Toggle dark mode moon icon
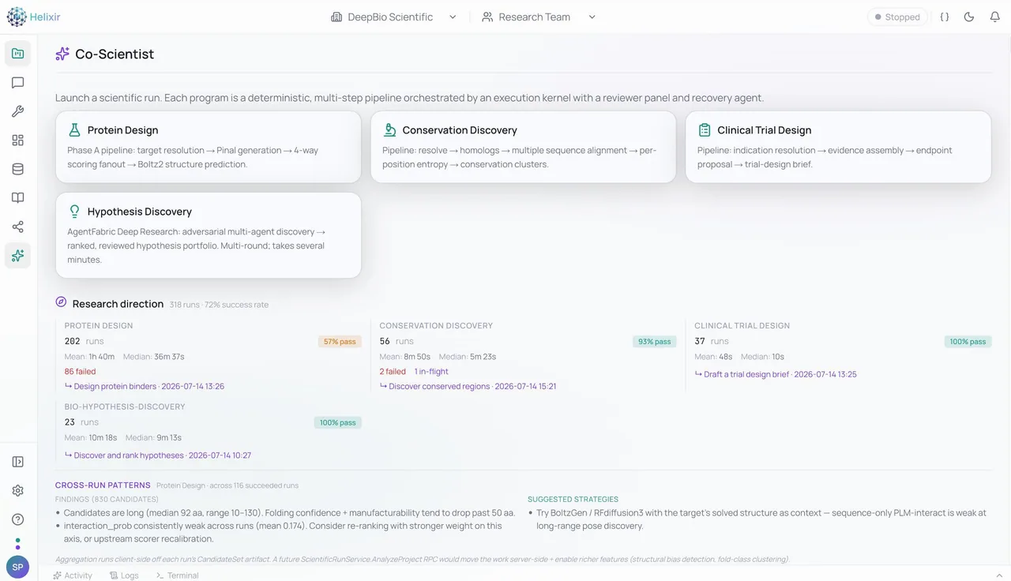Image resolution: width=1011 pixels, height=581 pixels. point(969,17)
